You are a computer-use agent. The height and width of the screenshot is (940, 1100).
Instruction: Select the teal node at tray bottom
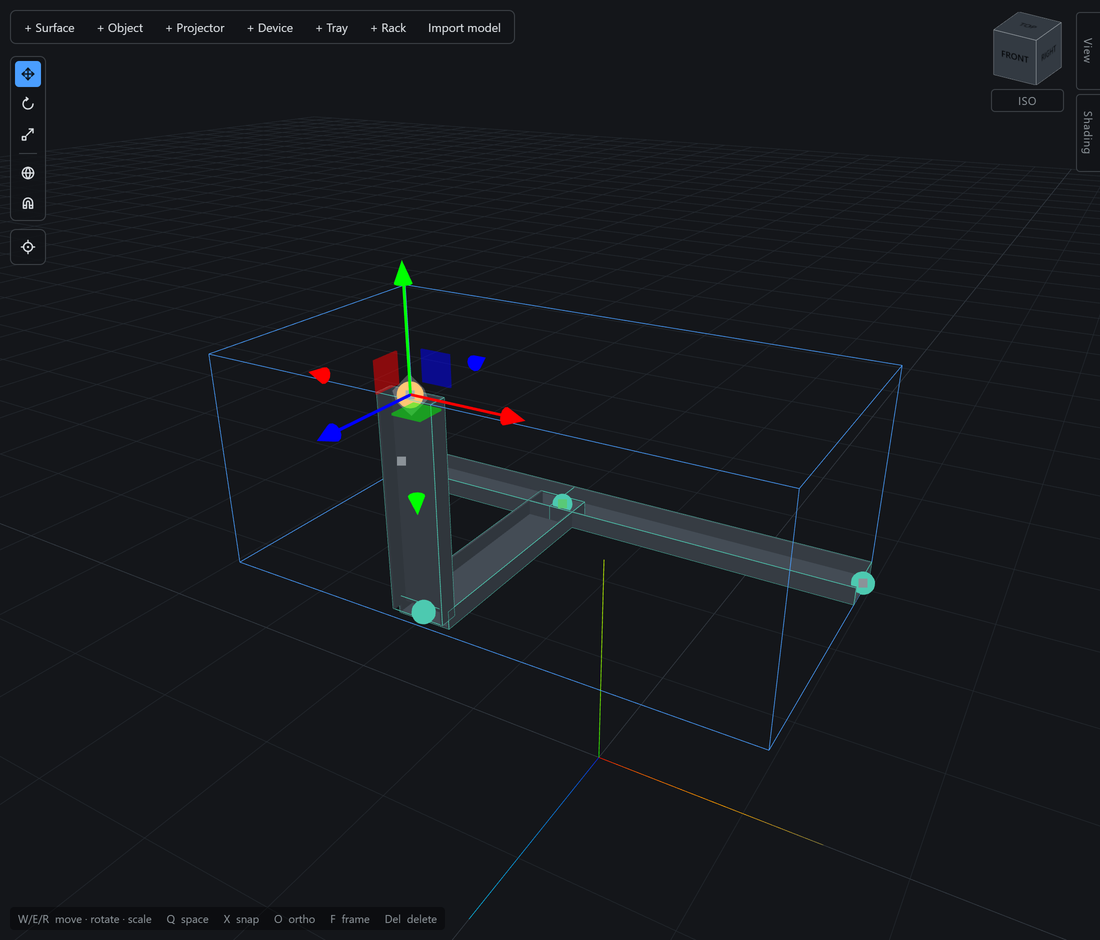423,612
